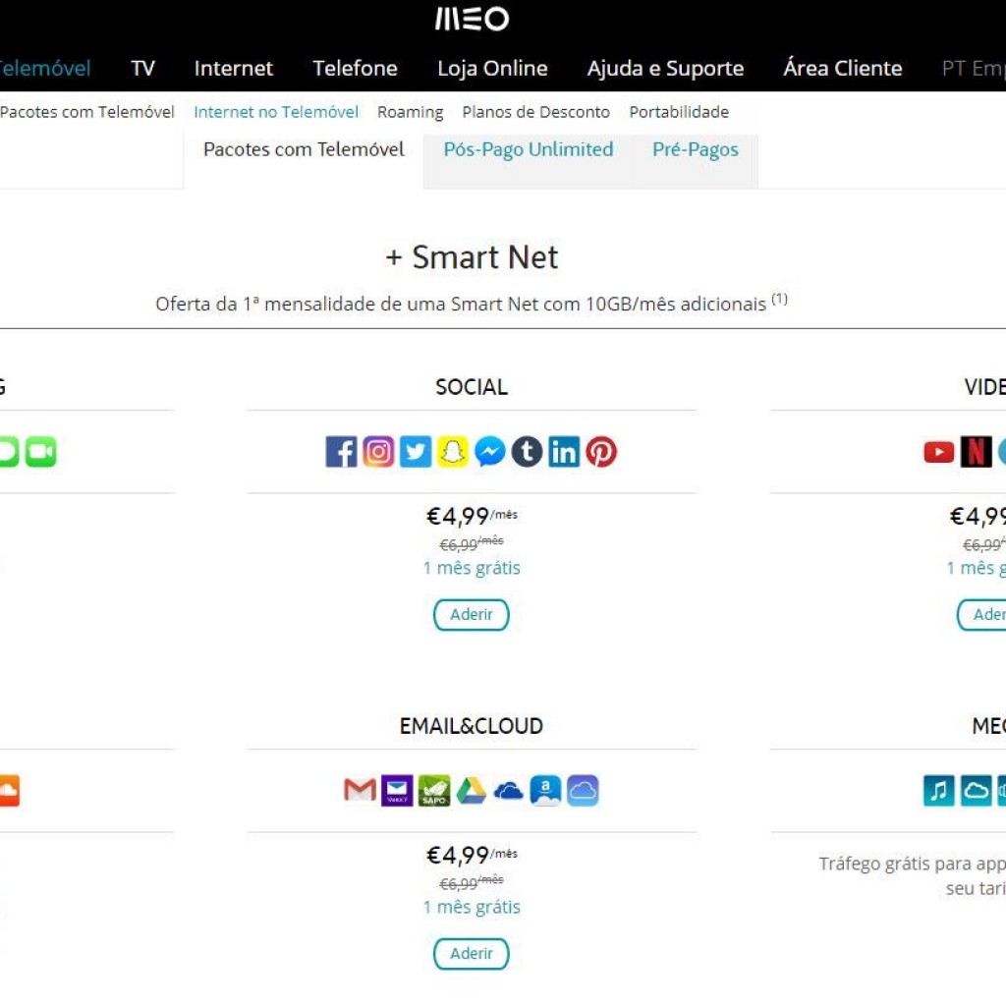Click the LinkedIn icon
Viewport: 1006px width, 1006px height.
pyautogui.click(x=564, y=452)
